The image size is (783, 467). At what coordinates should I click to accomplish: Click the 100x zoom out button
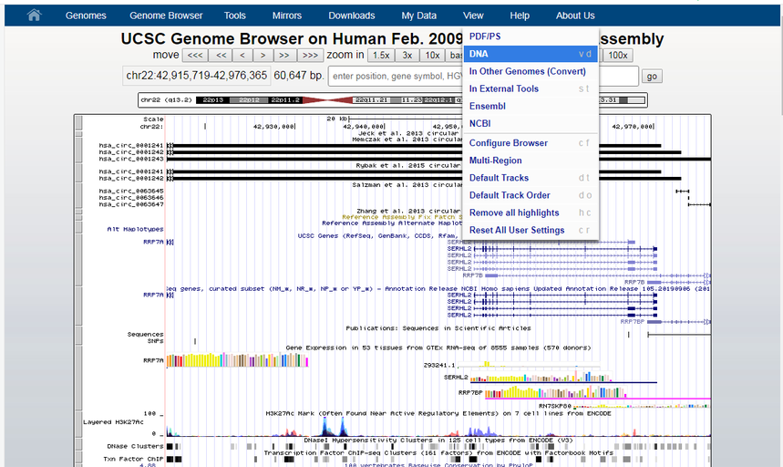click(617, 56)
